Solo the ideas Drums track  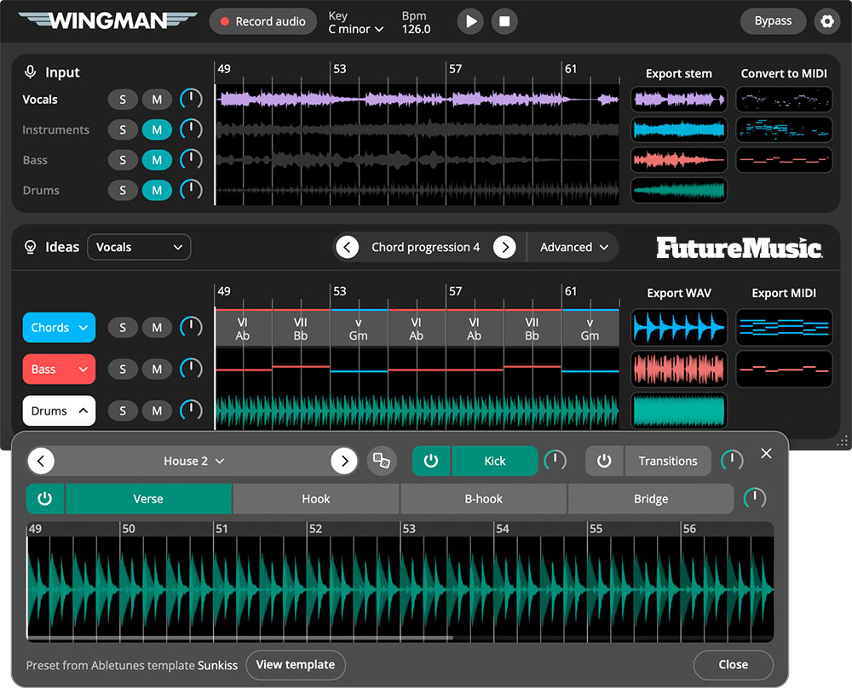(x=123, y=411)
